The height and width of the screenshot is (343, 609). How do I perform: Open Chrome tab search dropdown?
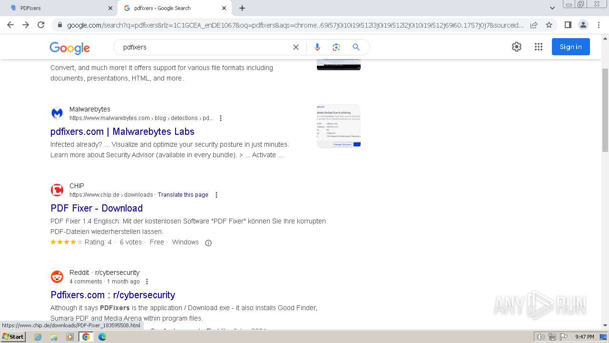pyautogui.click(x=552, y=8)
